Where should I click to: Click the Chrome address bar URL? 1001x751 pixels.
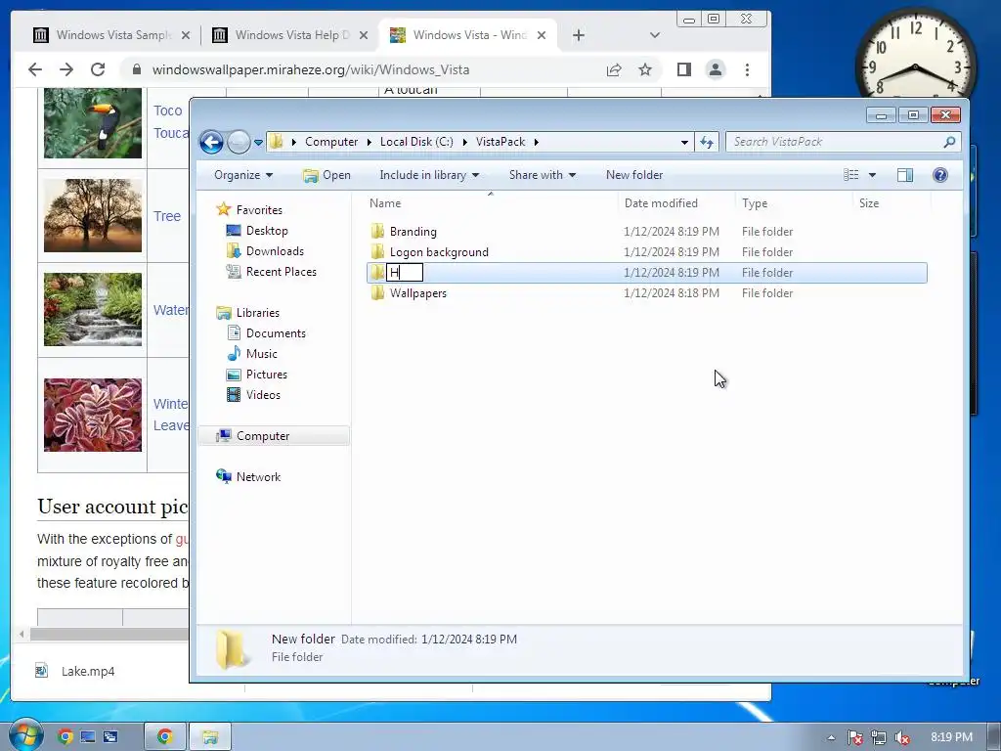tap(311, 69)
